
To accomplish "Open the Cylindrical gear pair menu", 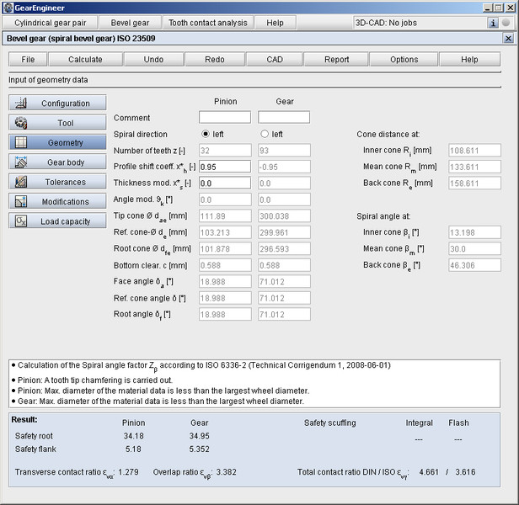I will click(51, 23).
